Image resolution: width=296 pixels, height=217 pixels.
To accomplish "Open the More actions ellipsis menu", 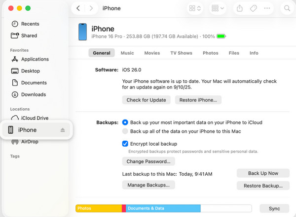I will (267, 8).
